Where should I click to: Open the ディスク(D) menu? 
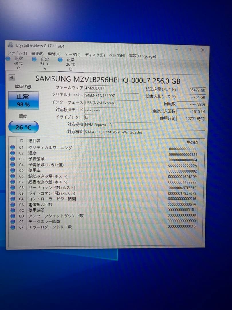click(x=95, y=55)
